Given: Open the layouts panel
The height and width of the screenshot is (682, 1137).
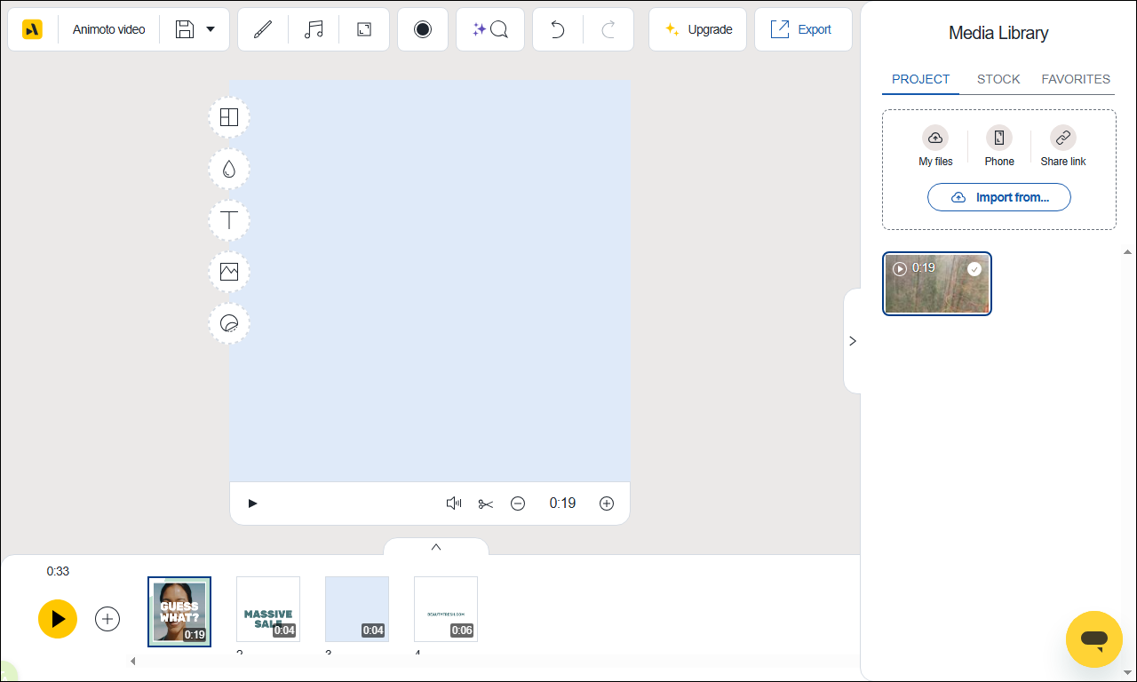Looking at the screenshot, I should click(228, 116).
